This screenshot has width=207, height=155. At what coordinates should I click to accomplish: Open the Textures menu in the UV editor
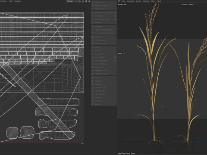click(18, 1)
